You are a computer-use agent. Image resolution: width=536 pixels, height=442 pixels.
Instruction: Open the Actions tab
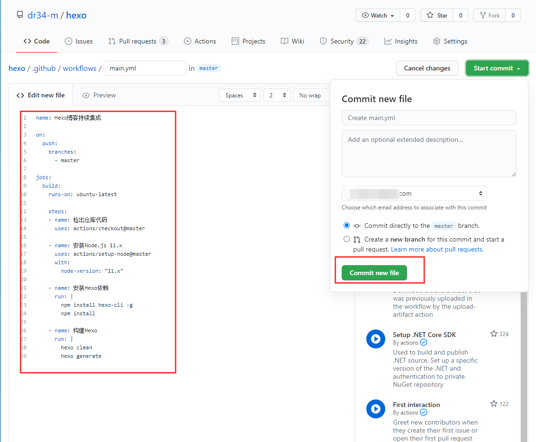[200, 41]
